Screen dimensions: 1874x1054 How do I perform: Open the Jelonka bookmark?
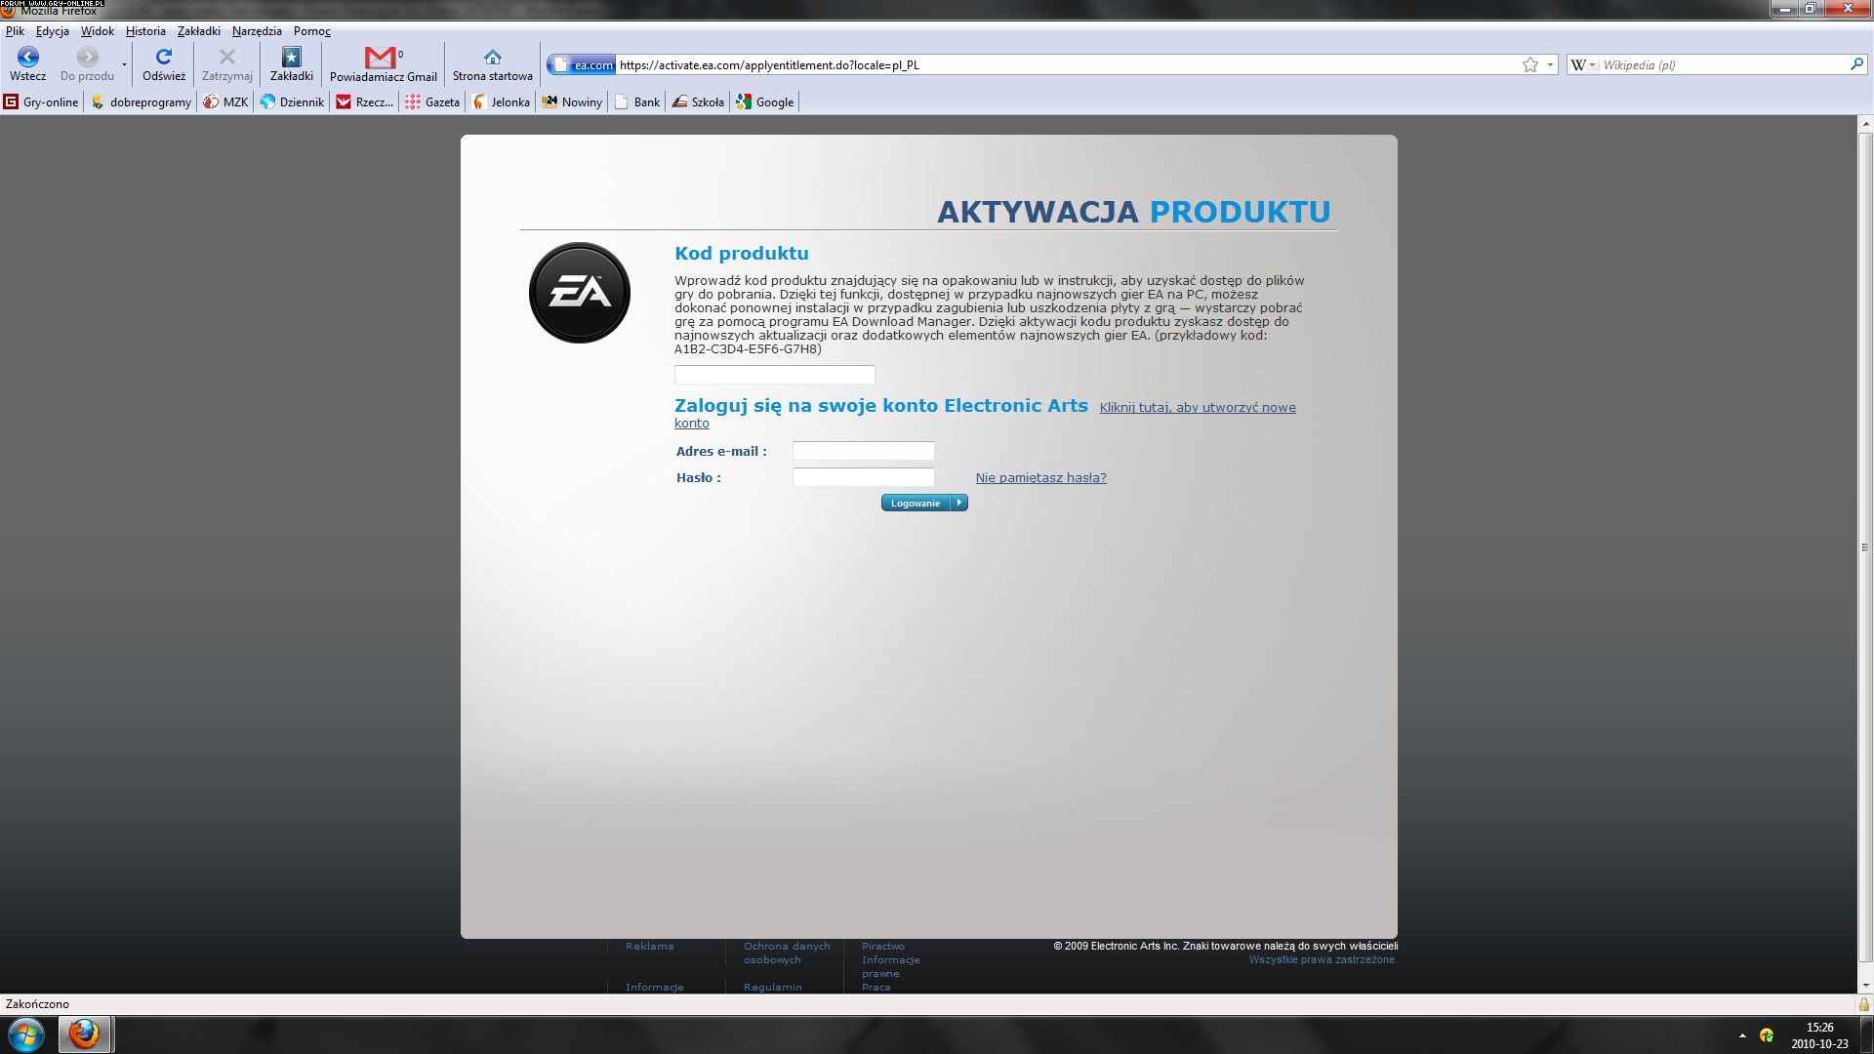click(501, 101)
